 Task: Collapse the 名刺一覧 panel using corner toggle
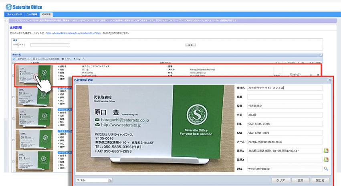pos(321,55)
